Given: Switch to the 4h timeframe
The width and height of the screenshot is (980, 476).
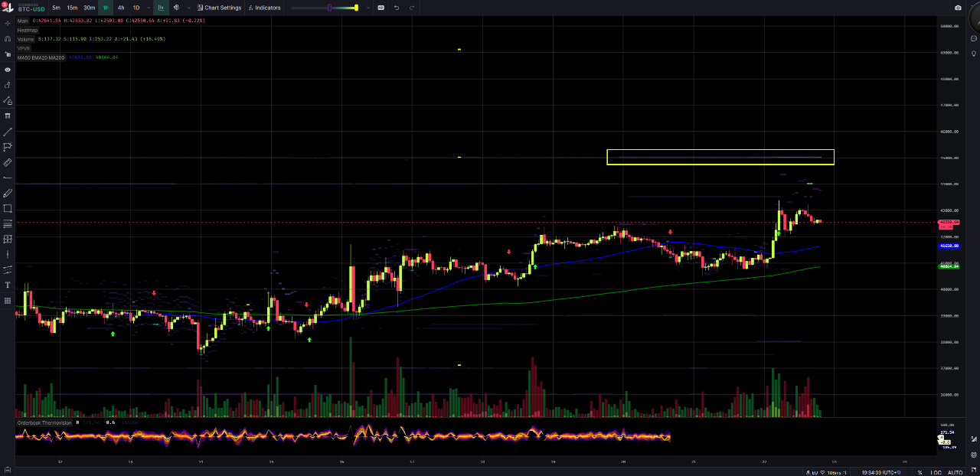Looking at the screenshot, I should pos(120,8).
